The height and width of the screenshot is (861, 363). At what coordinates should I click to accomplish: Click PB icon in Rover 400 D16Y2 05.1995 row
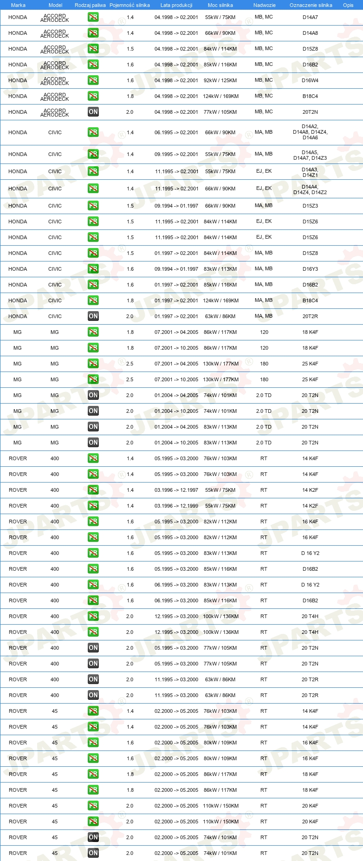[93, 553]
